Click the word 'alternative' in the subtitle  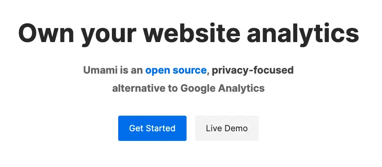point(138,88)
